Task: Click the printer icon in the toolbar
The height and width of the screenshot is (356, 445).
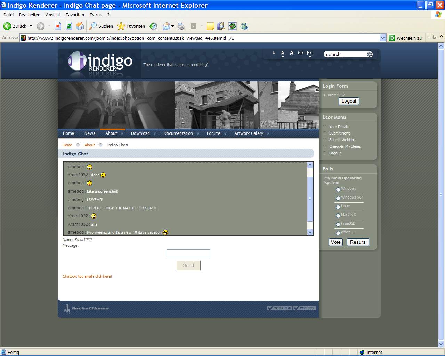Action: point(181,26)
